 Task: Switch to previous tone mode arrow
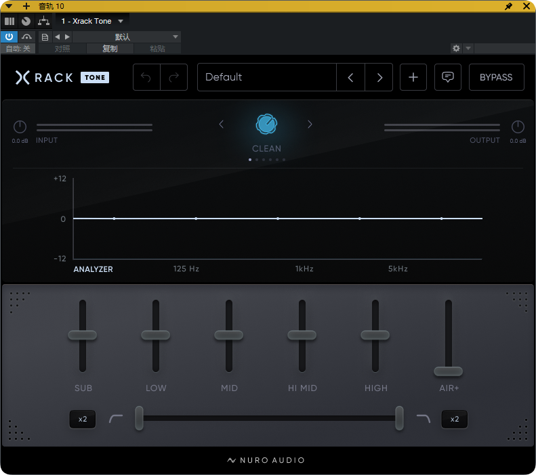[222, 125]
